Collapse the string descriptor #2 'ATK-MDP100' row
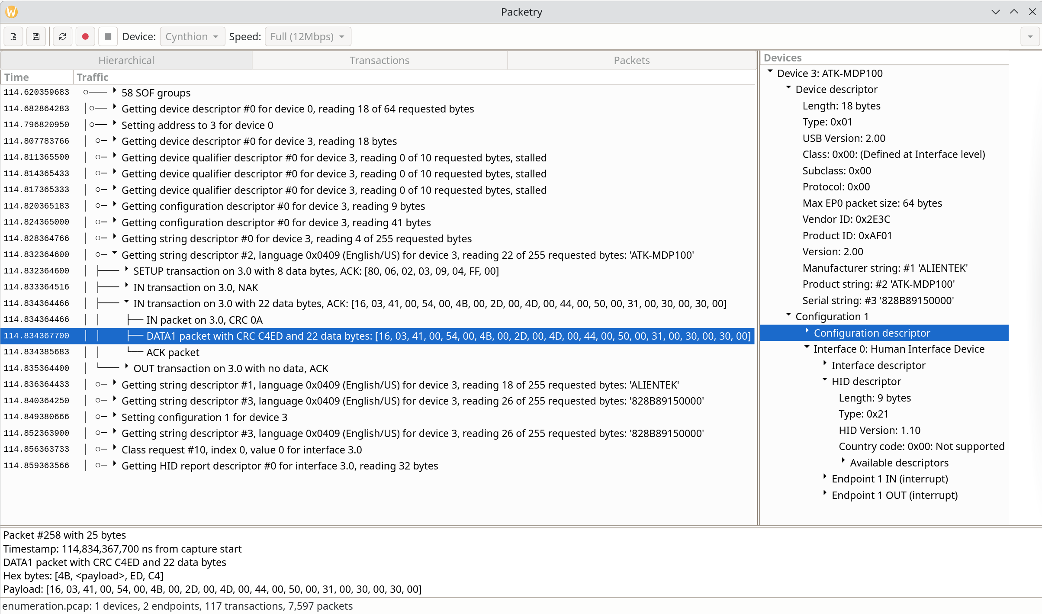The width and height of the screenshot is (1042, 614). [115, 253]
